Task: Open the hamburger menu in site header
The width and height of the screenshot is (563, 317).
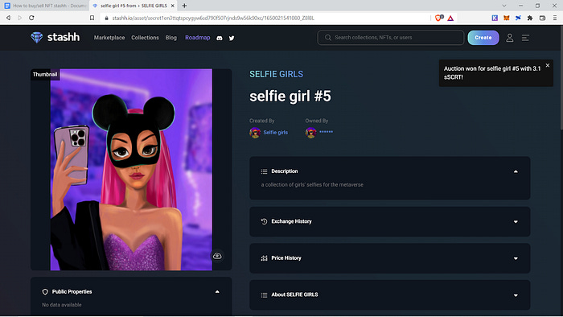Action: click(525, 38)
